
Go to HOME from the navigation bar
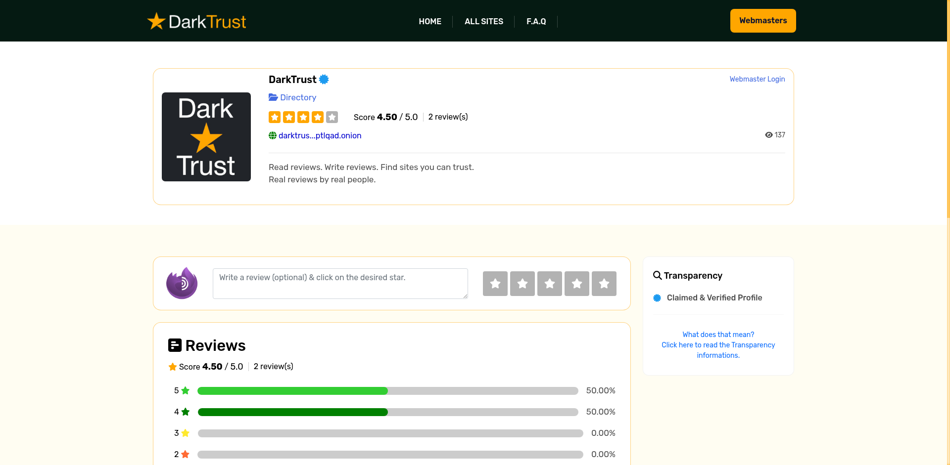[429, 21]
